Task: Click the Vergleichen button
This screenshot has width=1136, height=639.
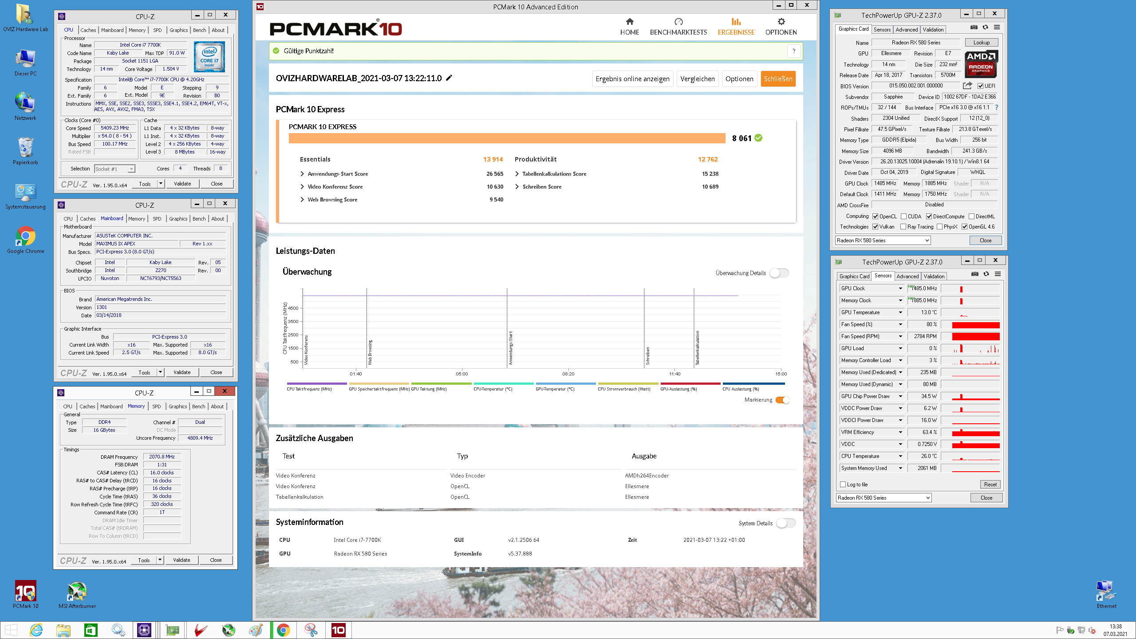Action: click(x=698, y=79)
